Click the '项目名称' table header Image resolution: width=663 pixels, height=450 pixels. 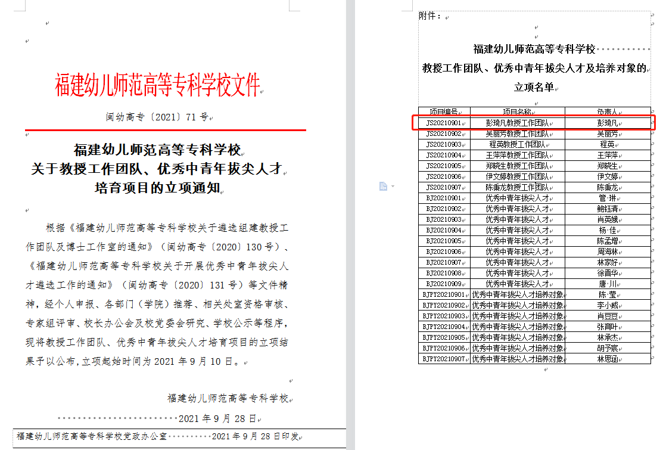point(517,112)
